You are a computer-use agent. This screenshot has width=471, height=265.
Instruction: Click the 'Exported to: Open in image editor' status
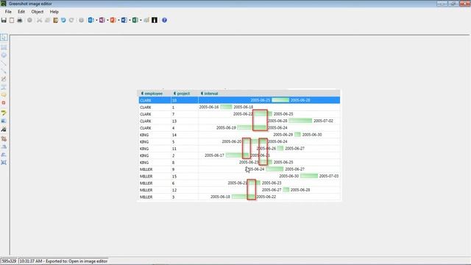[x=77, y=261]
